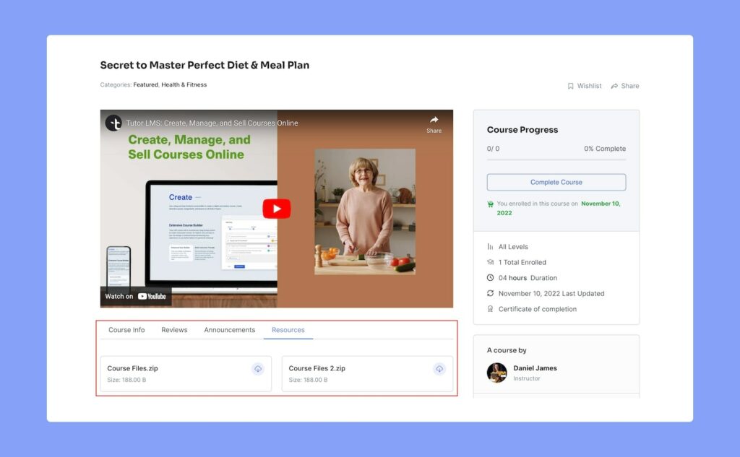
Task: Click the Wishlist bookmark icon
Action: tap(570, 86)
